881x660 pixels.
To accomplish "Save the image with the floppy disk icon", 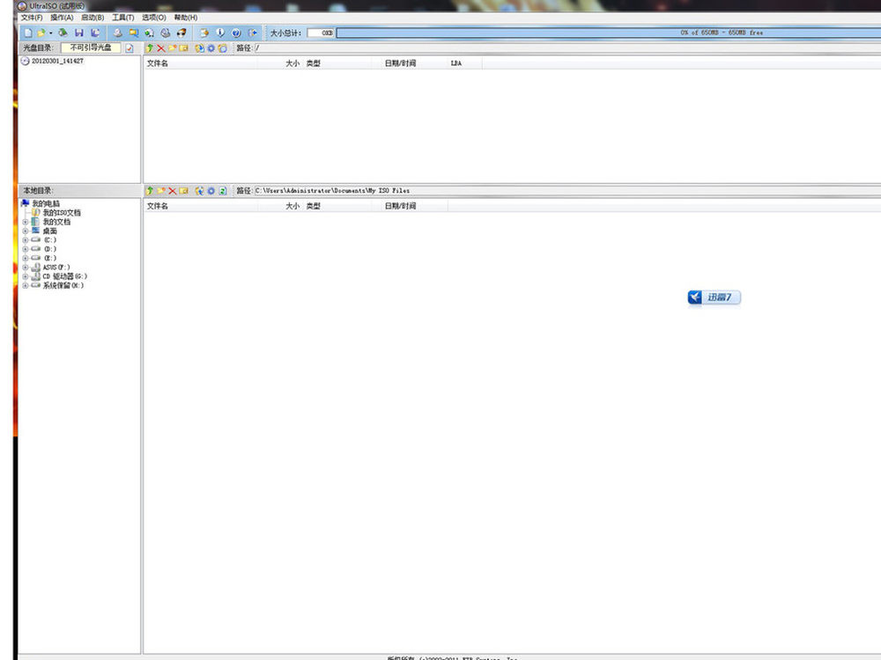I will (78, 33).
